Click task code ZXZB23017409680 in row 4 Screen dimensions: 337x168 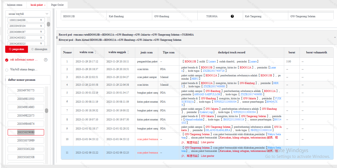click(x=214, y=86)
